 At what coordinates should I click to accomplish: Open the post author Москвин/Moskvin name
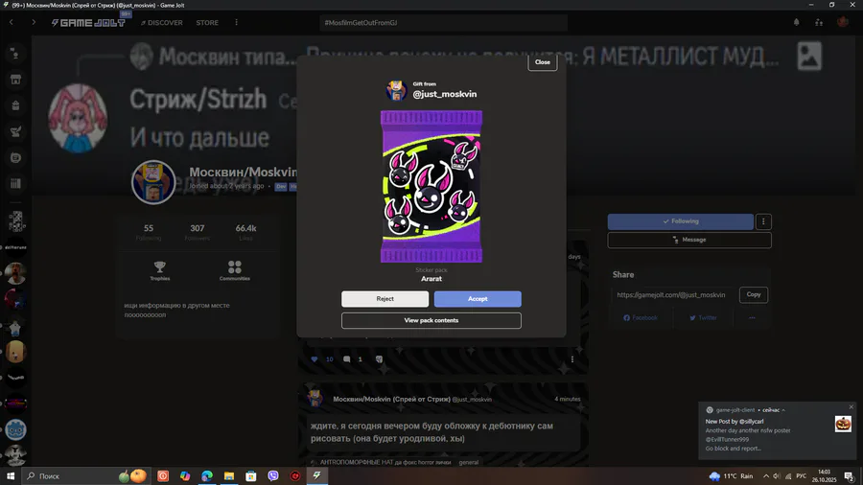391,400
